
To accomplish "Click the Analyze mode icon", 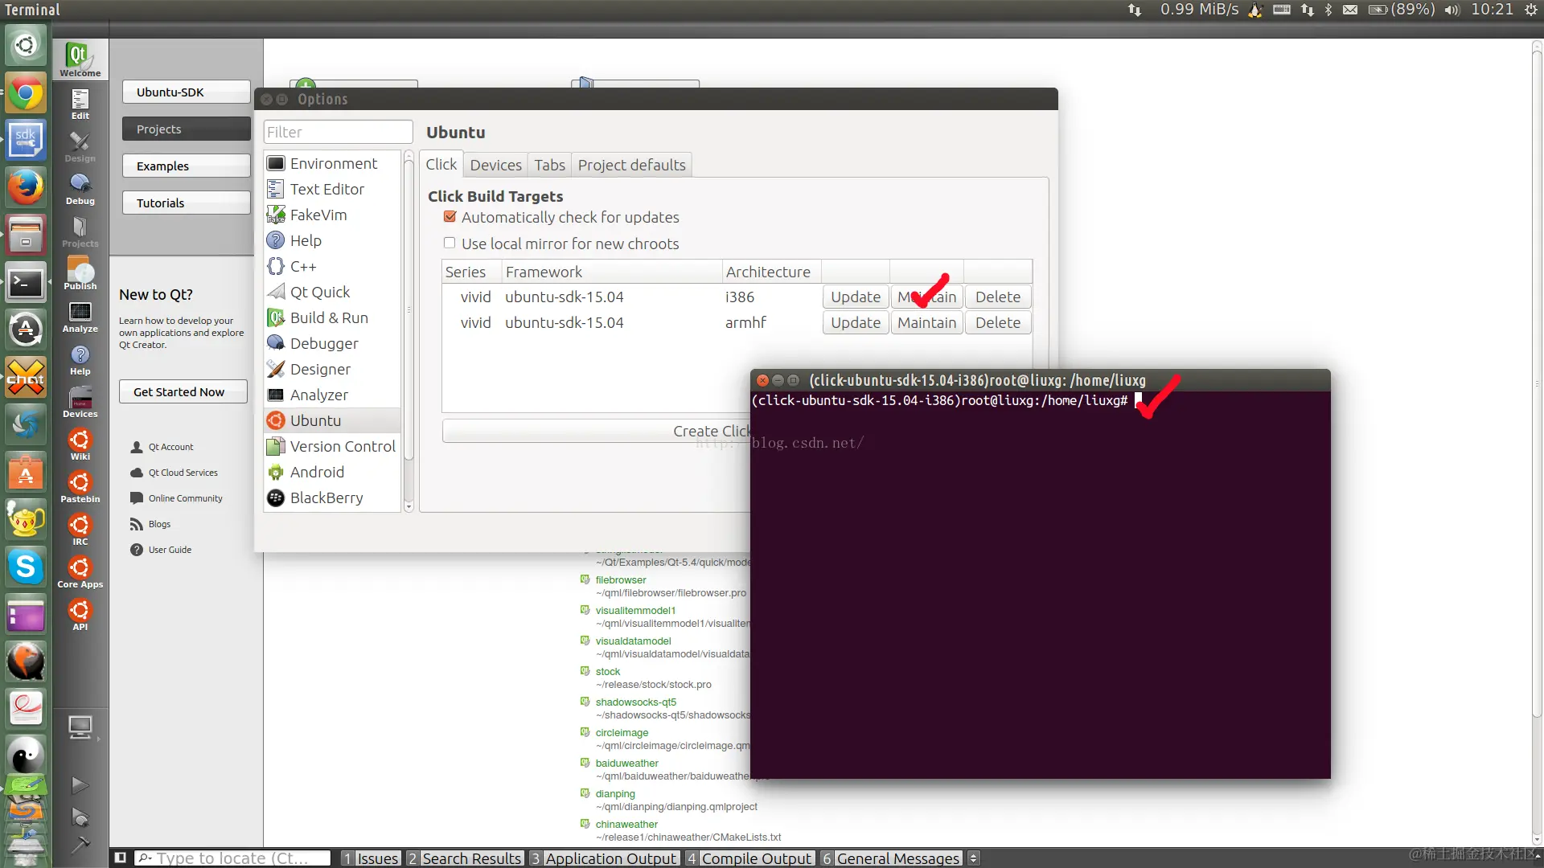I will (80, 316).
